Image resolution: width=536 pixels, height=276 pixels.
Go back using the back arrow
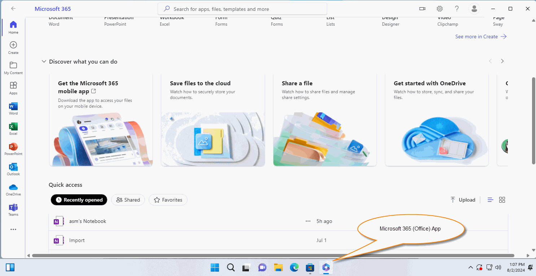pos(13,9)
